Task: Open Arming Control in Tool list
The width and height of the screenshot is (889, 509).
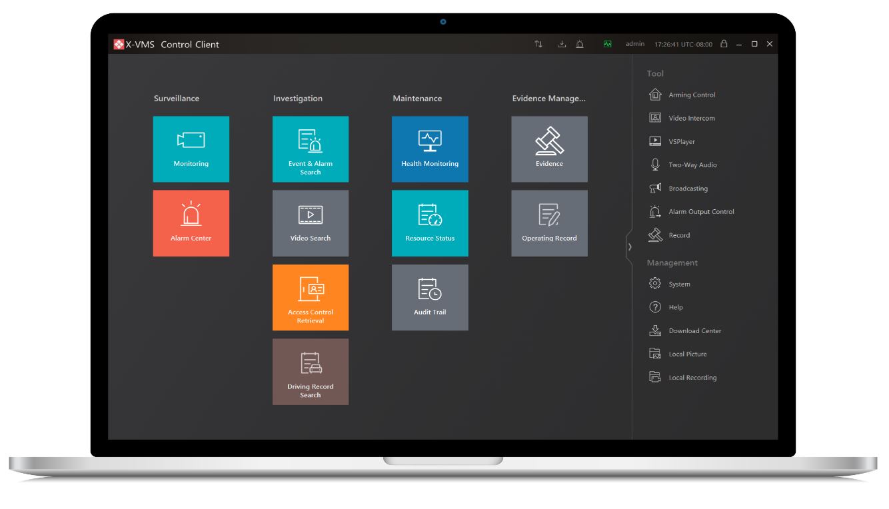Action: (x=691, y=95)
